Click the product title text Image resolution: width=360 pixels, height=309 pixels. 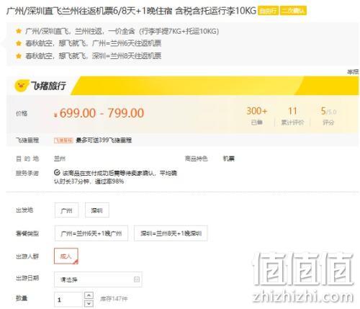coord(131,11)
